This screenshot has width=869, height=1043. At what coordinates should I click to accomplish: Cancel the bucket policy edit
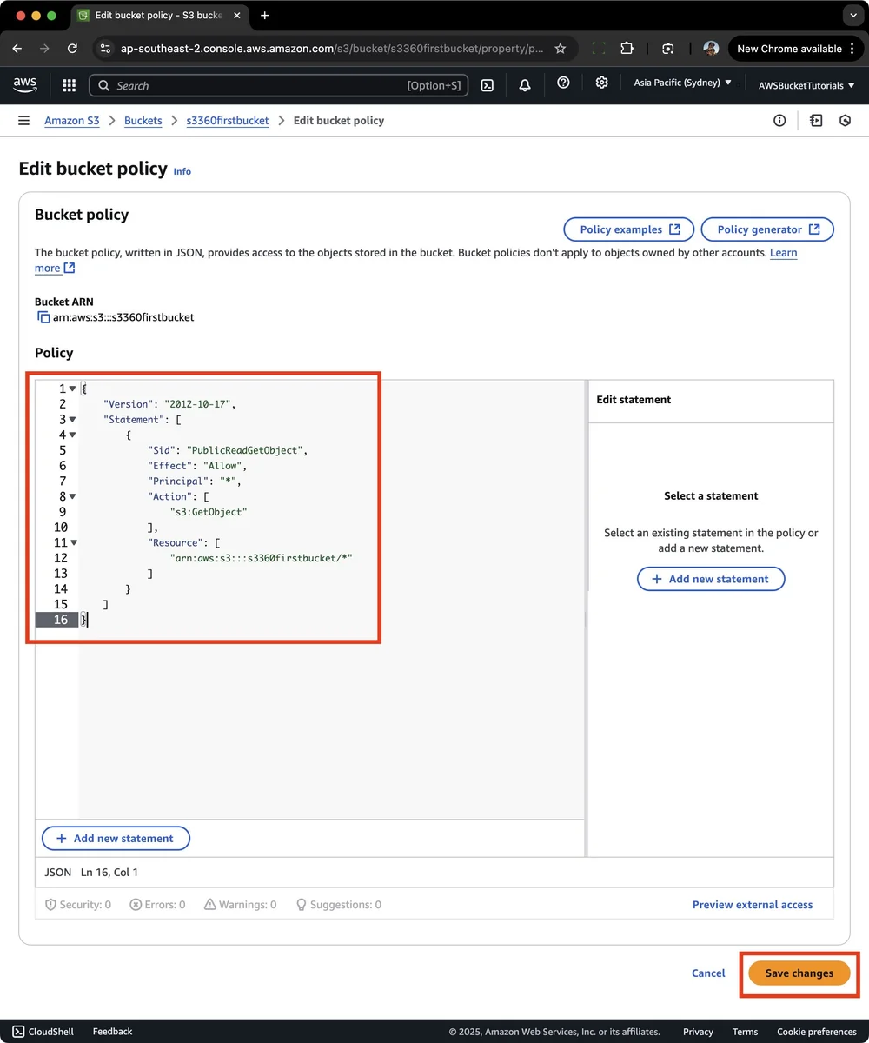point(708,973)
